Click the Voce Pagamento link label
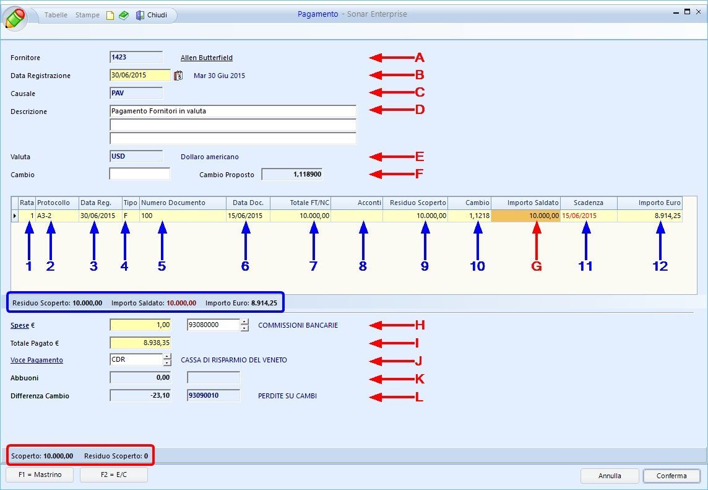 click(x=37, y=360)
